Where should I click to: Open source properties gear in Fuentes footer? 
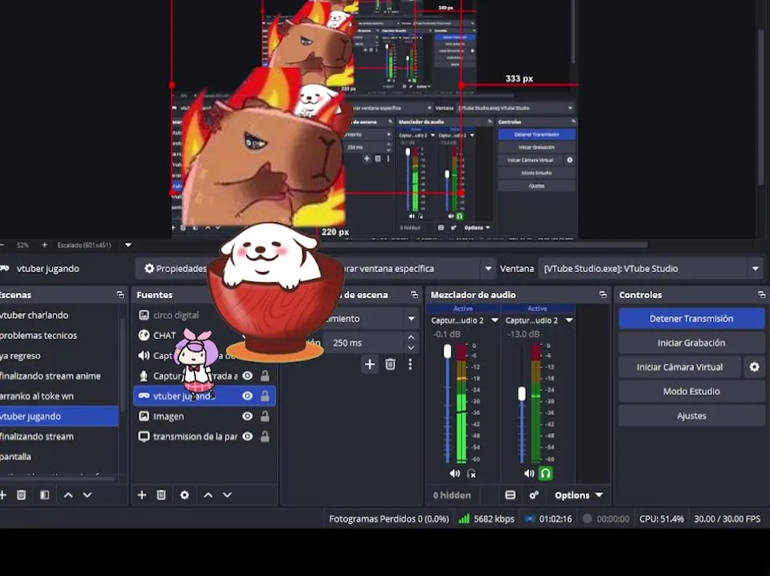coord(185,495)
